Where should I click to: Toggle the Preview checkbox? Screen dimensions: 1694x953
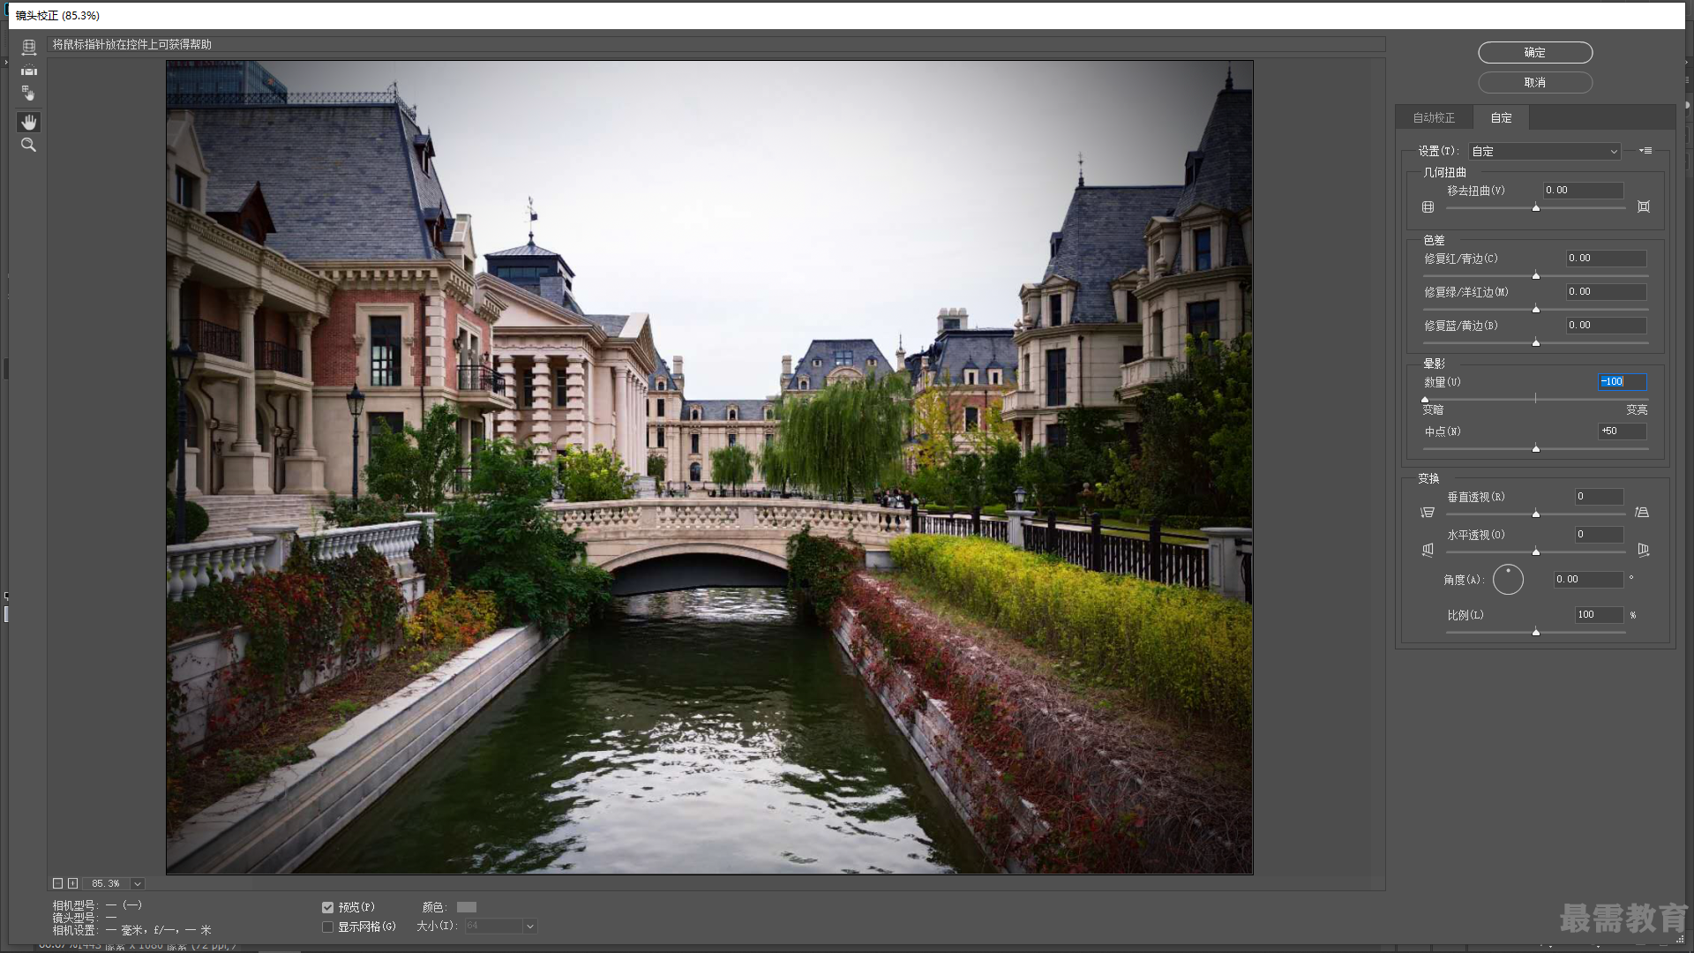click(x=327, y=907)
